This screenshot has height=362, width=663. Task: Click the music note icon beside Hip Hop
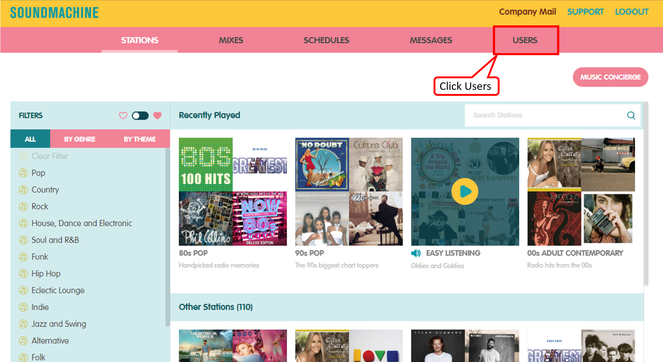click(23, 274)
